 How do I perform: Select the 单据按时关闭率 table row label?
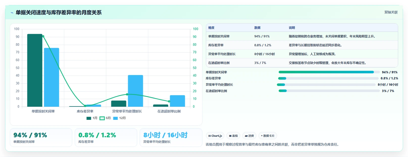219,36
